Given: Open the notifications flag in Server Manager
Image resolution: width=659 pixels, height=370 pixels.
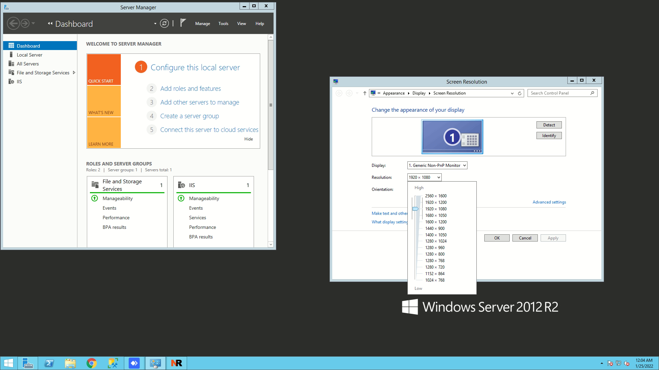Looking at the screenshot, I should [x=183, y=23].
